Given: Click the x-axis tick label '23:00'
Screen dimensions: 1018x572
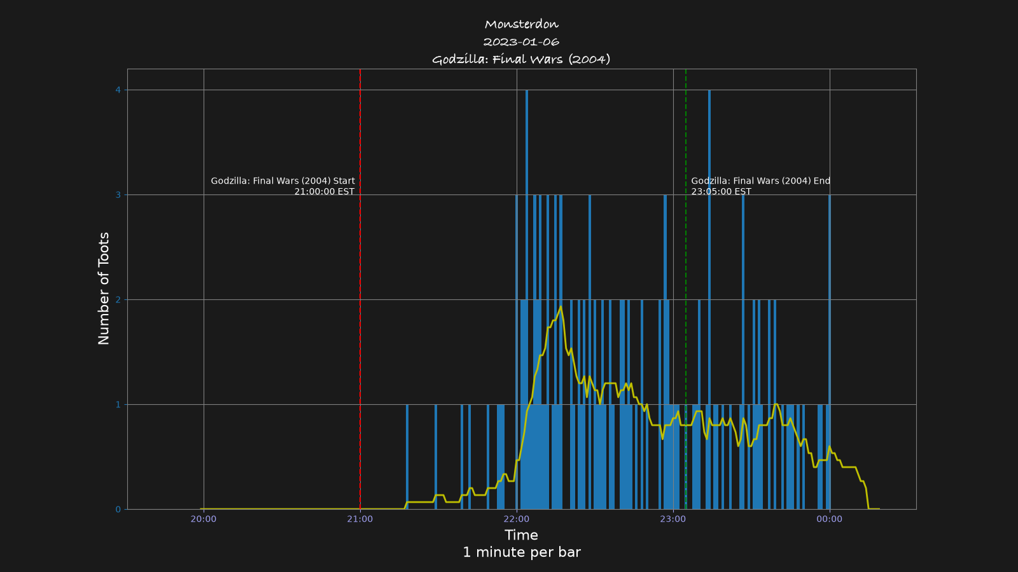Looking at the screenshot, I should [x=673, y=519].
